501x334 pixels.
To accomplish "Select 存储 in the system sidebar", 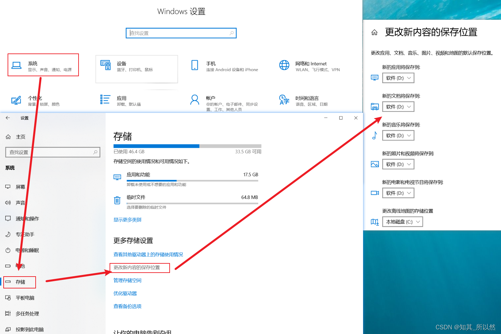I will click(20, 282).
